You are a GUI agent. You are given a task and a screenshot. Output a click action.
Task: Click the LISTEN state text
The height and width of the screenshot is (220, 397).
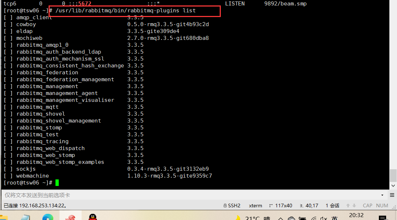click(x=235, y=4)
